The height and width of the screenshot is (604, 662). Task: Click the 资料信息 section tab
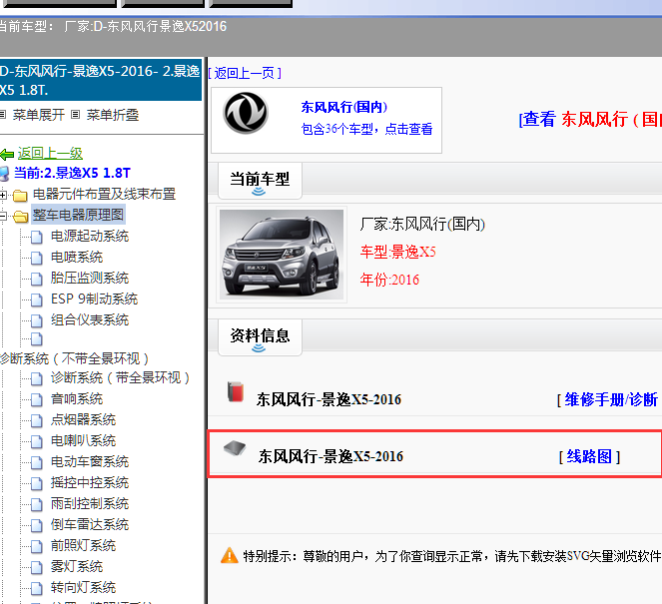[260, 337]
